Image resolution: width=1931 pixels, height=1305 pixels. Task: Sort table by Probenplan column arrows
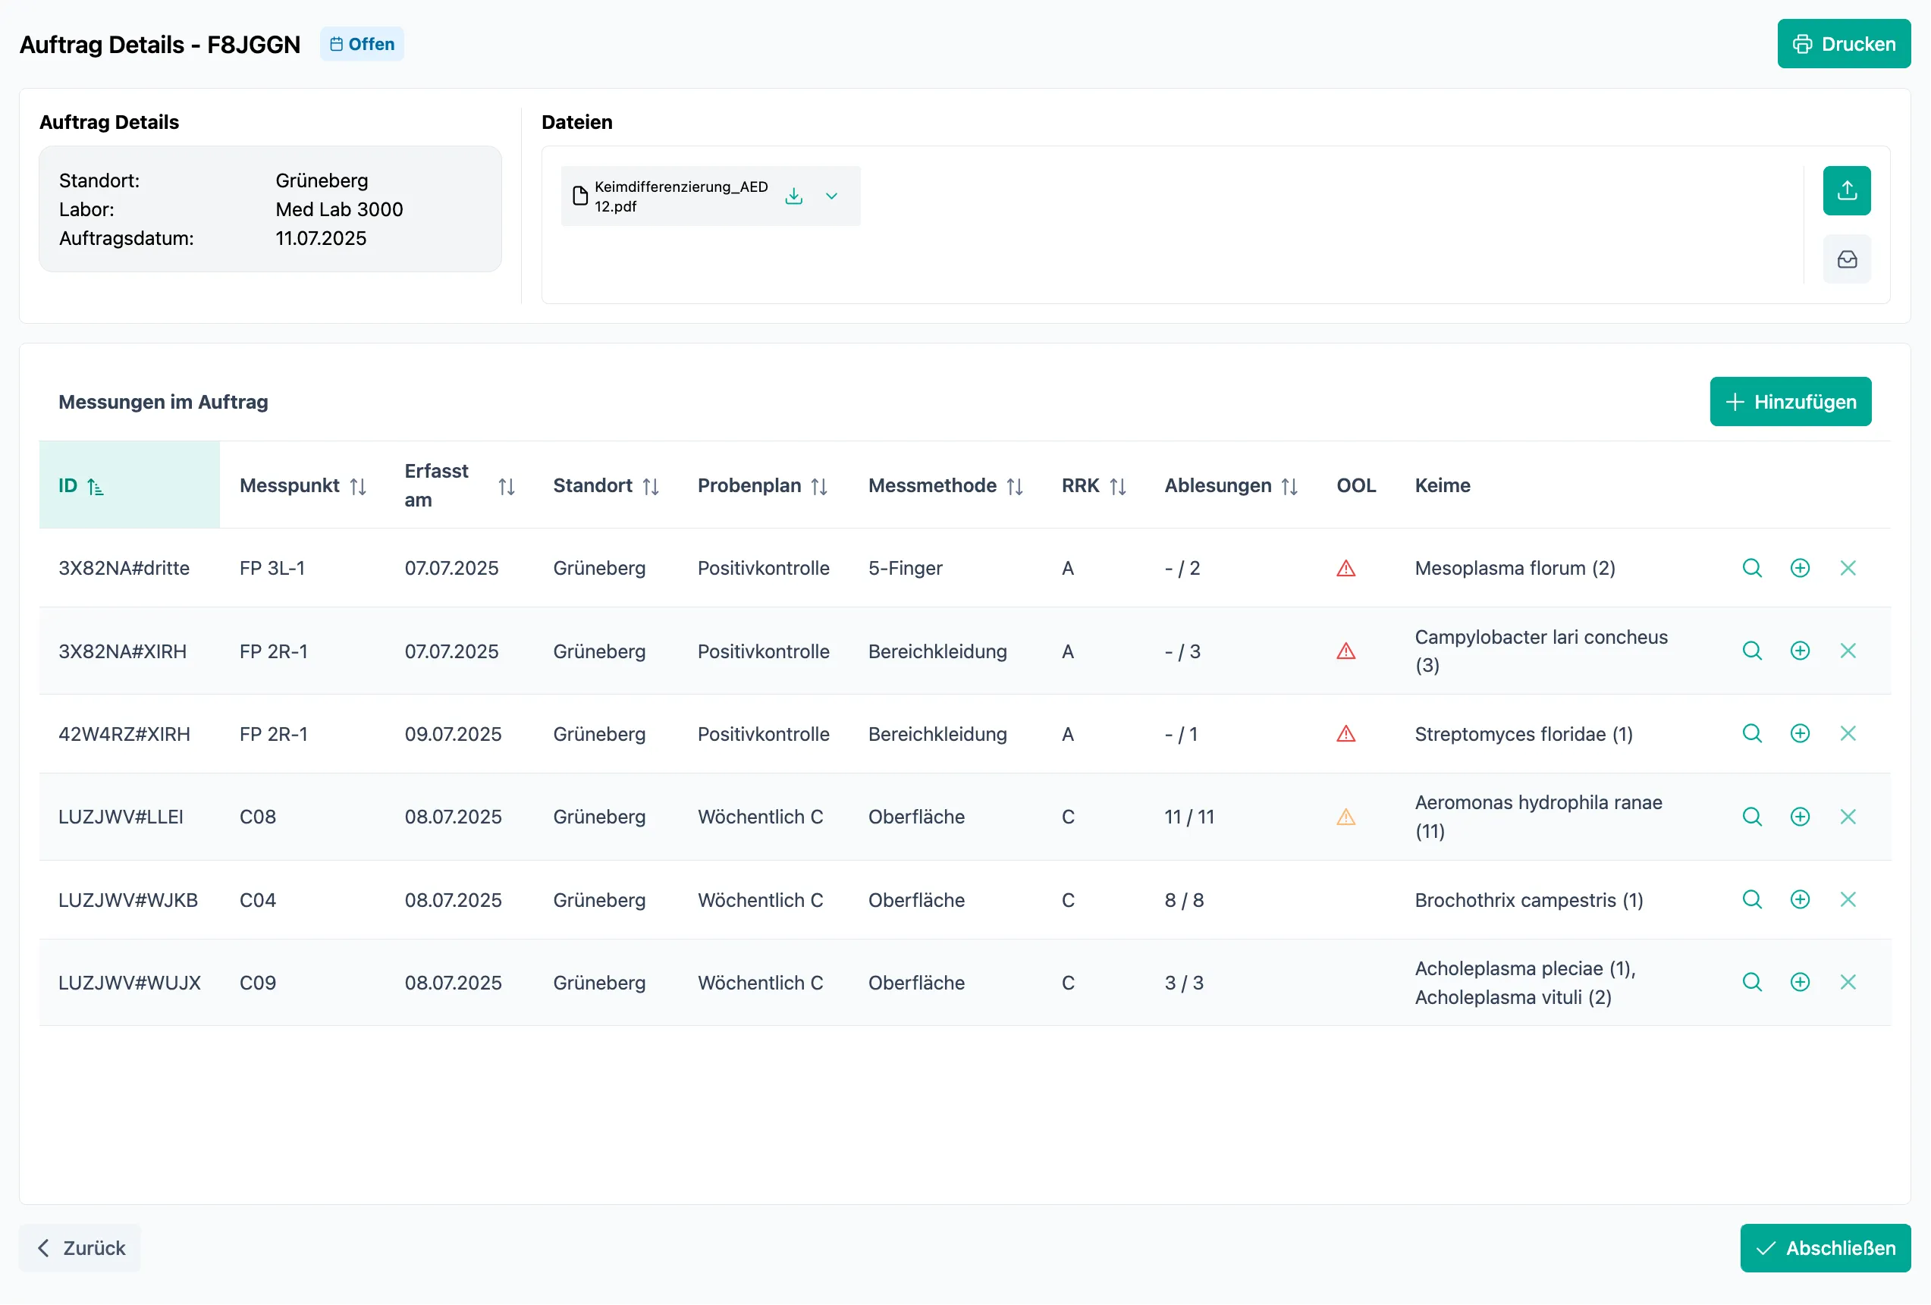[819, 486]
